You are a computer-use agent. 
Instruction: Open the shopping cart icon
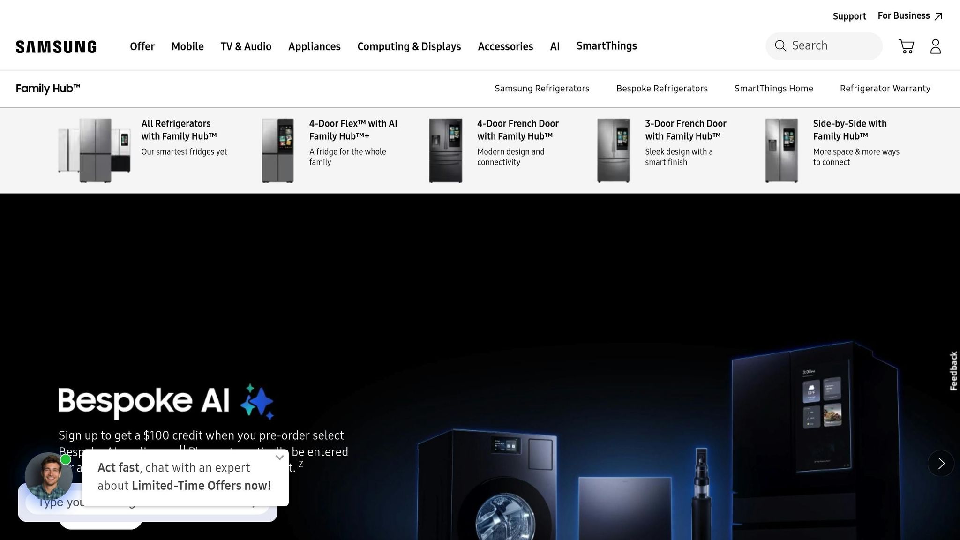pyautogui.click(x=907, y=46)
